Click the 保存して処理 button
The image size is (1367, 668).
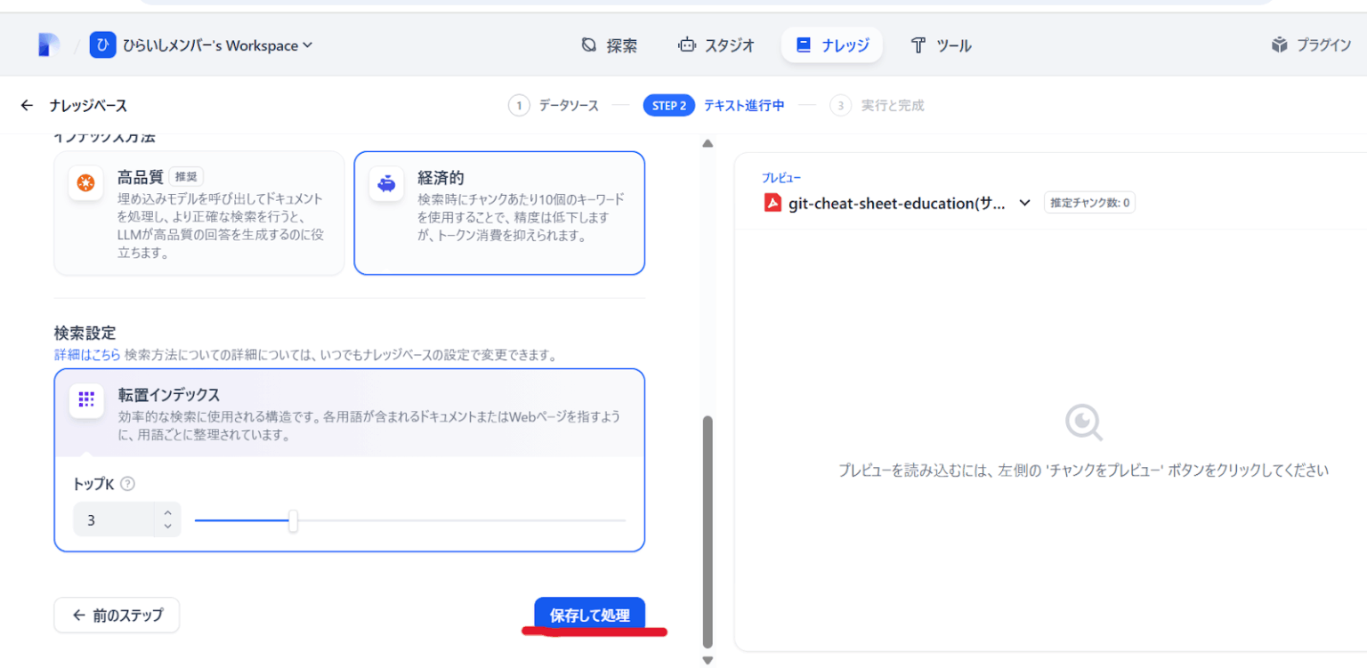tap(589, 615)
